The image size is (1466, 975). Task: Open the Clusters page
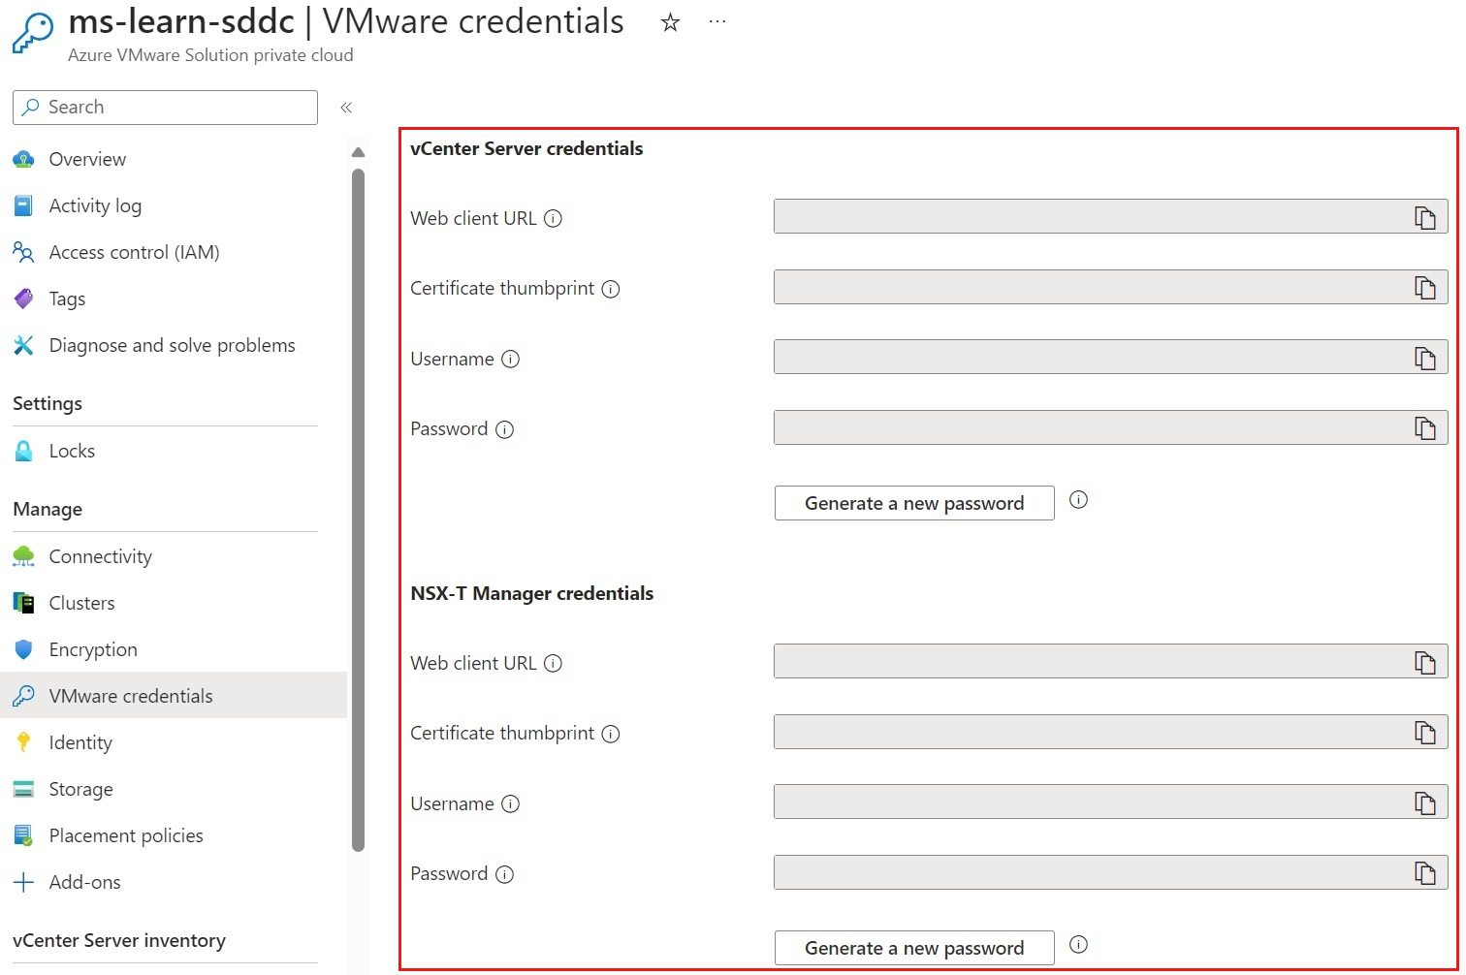81,603
